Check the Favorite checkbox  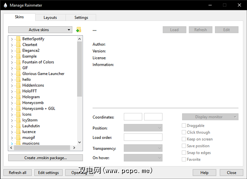[x=184, y=159]
